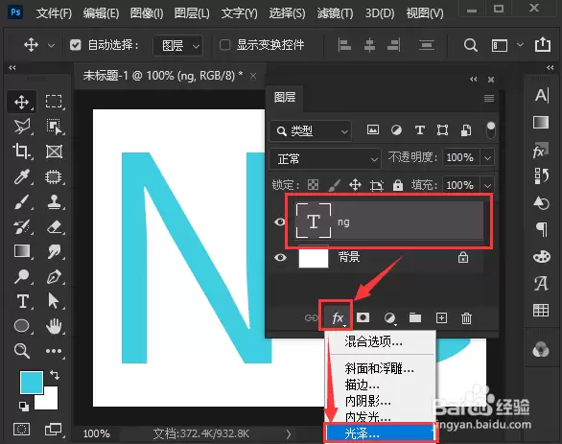Viewport: 562px width, 444px height.
Task: Hide the ng text layer
Action: click(280, 222)
